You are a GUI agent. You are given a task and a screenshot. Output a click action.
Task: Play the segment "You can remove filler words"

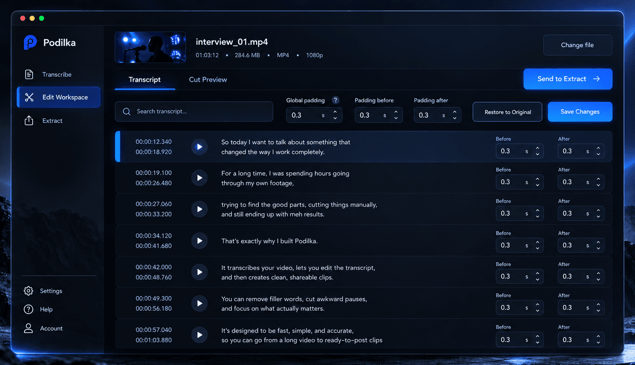pyautogui.click(x=199, y=304)
